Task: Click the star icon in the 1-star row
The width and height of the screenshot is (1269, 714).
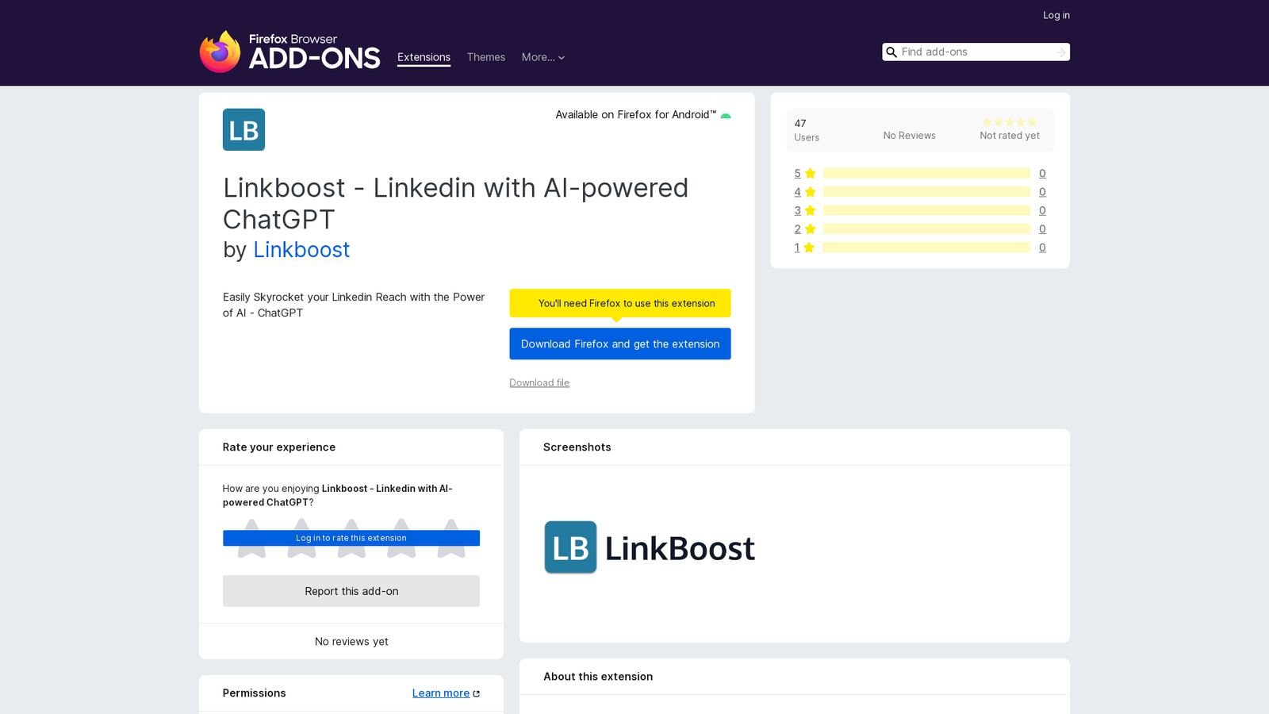Action: coord(809,248)
